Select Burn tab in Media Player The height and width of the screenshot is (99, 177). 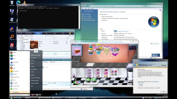click(x=55, y=33)
